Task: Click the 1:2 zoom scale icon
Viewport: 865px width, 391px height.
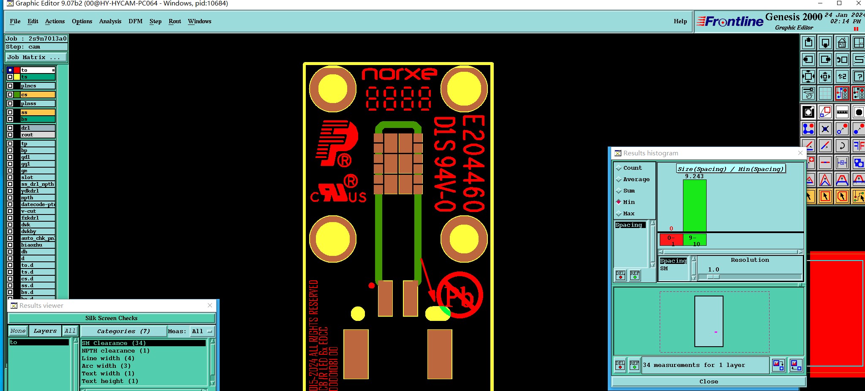Action: 842,76
